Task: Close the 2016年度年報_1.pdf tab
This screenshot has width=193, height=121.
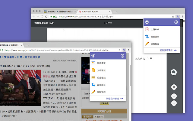Action: [109, 11]
